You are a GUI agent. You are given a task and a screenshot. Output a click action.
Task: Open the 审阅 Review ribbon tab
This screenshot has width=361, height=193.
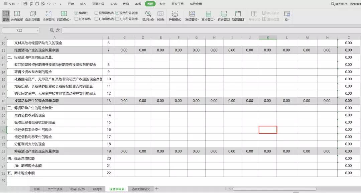click(138, 4)
